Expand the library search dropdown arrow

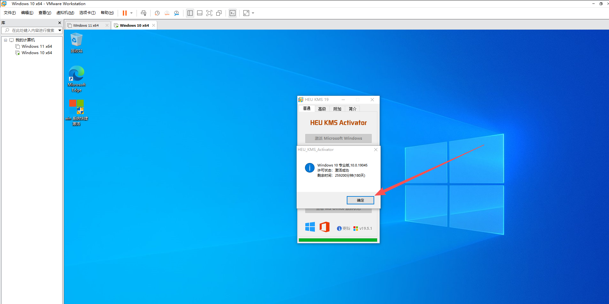60,31
